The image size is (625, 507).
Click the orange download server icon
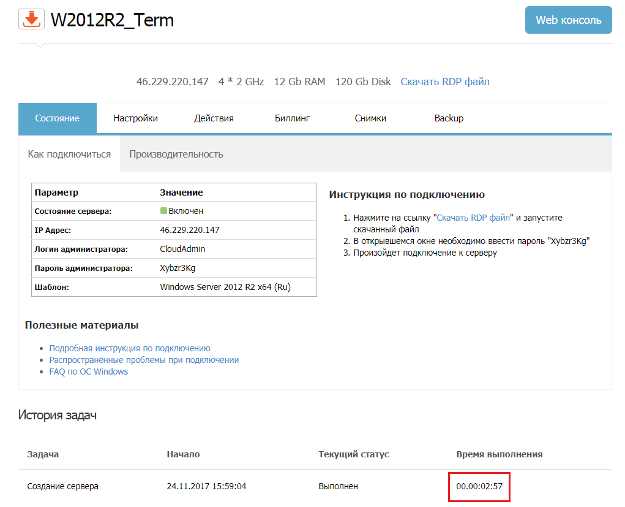31,20
